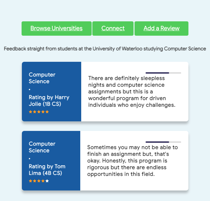
Task: Click Computer Science heading in Harry Jolie's card
Action: (42, 78)
